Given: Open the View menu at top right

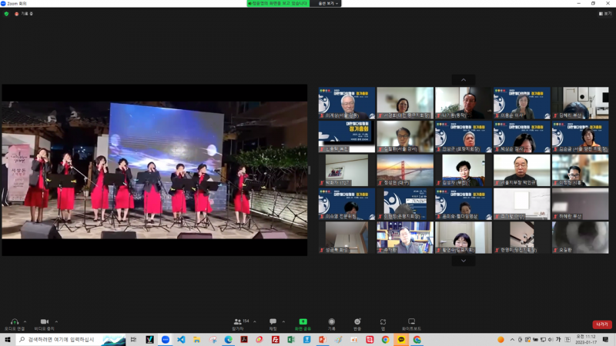Looking at the screenshot, I should (605, 14).
